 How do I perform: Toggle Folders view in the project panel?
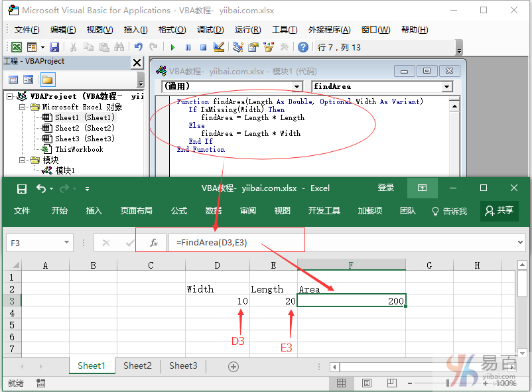(x=48, y=80)
